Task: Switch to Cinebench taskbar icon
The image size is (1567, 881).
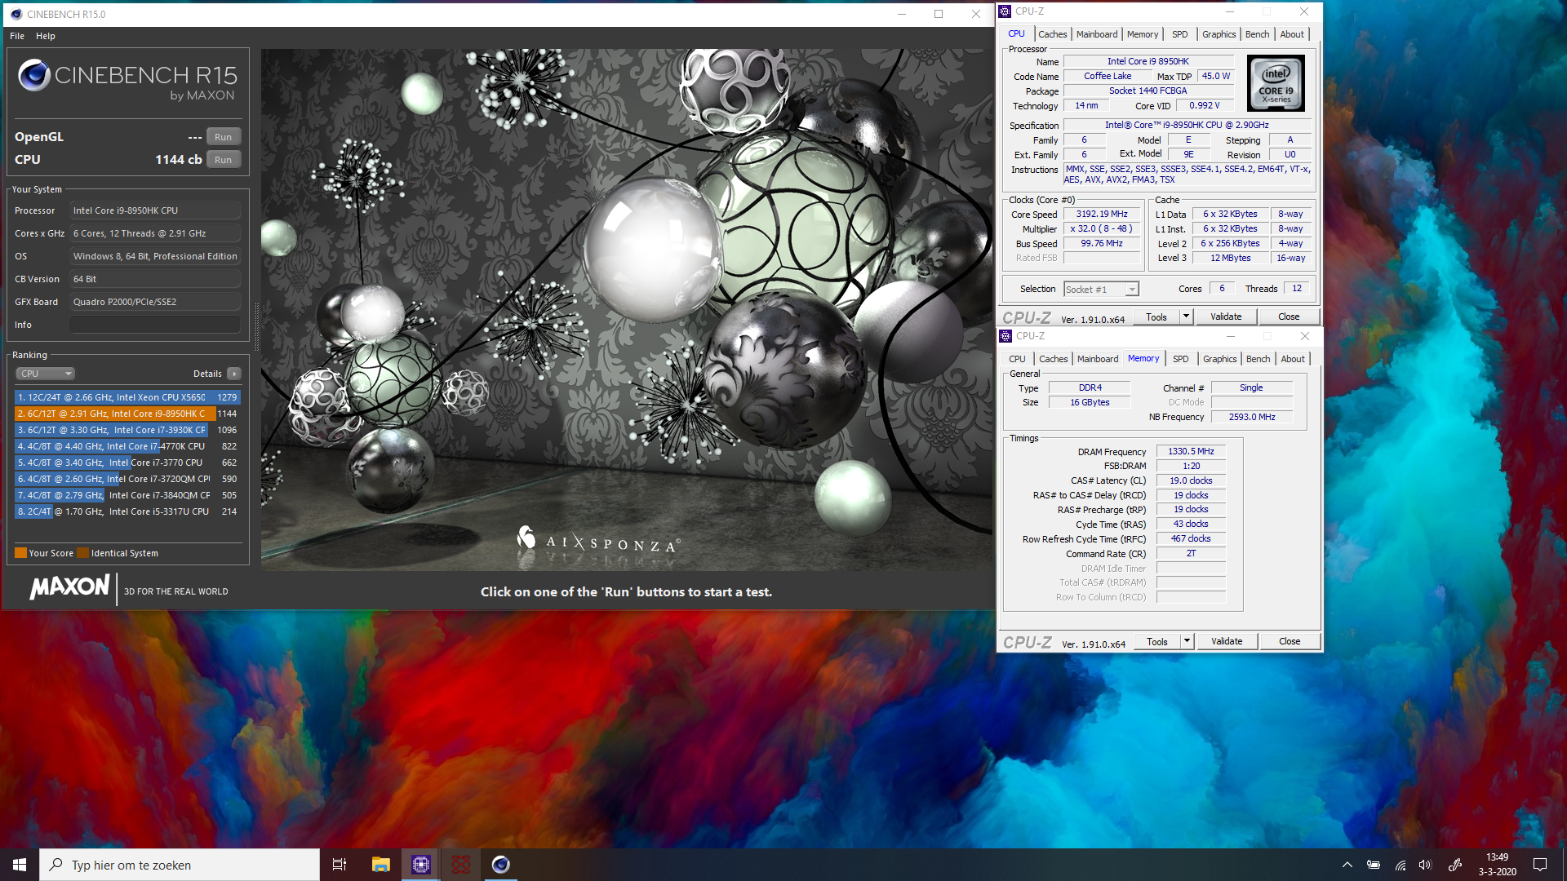Action: pos(501,865)
